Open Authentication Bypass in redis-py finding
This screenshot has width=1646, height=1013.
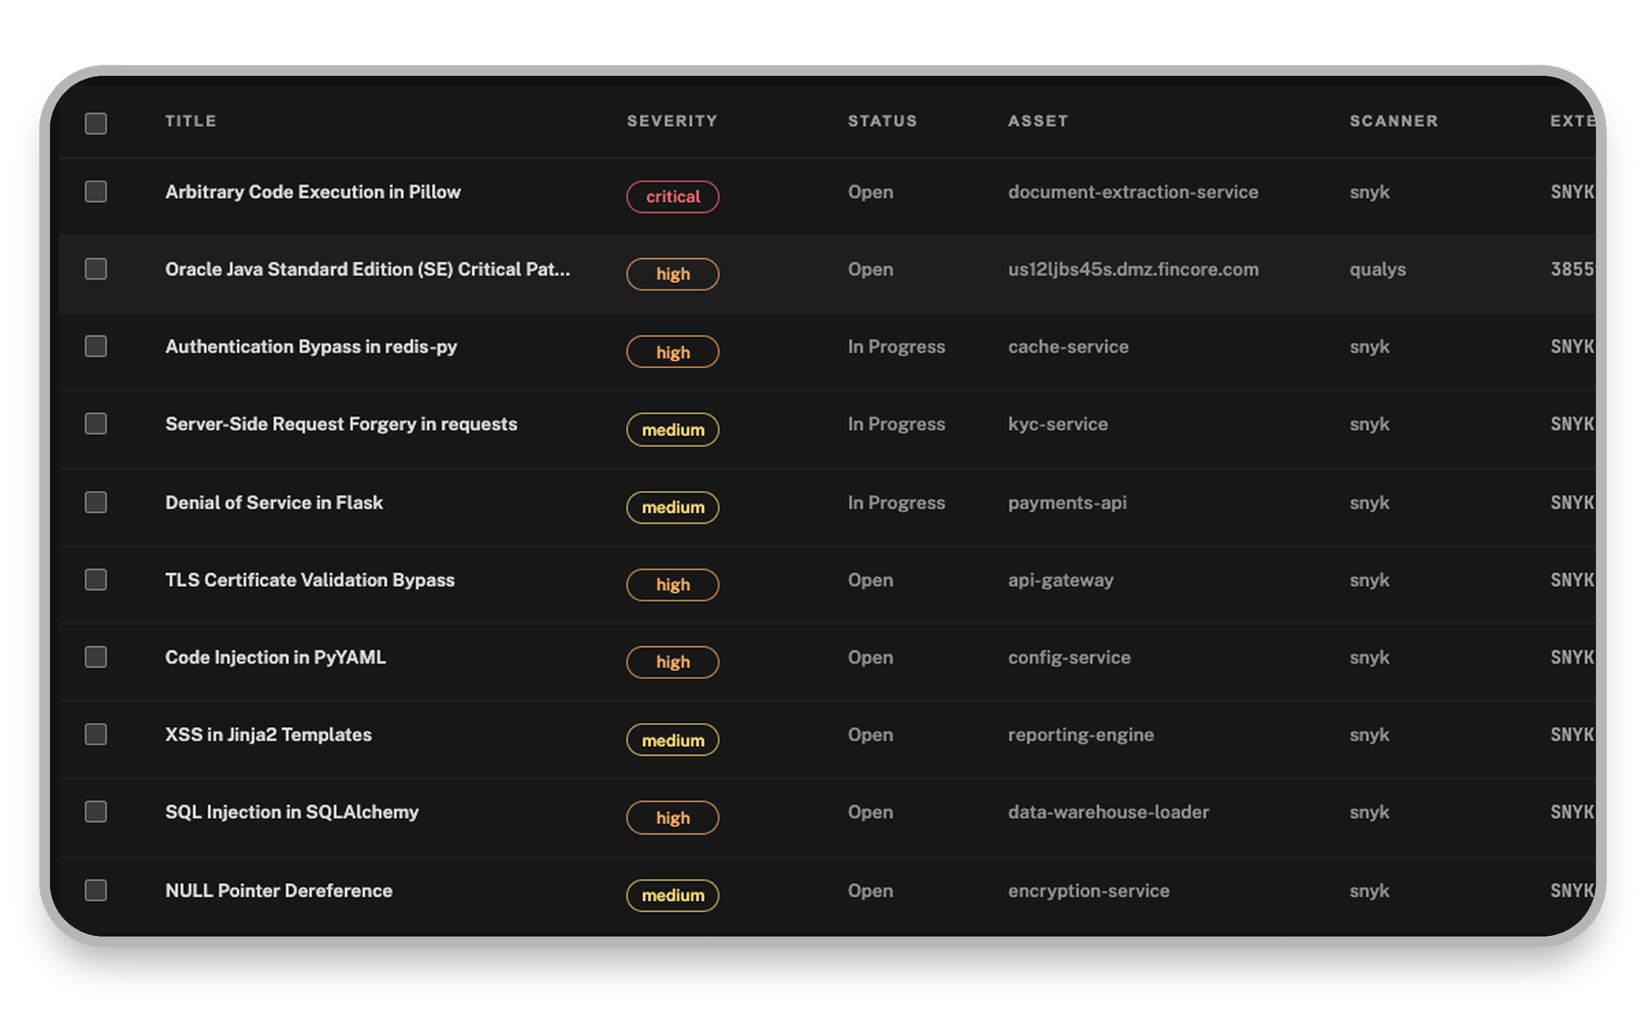[311, 347]
